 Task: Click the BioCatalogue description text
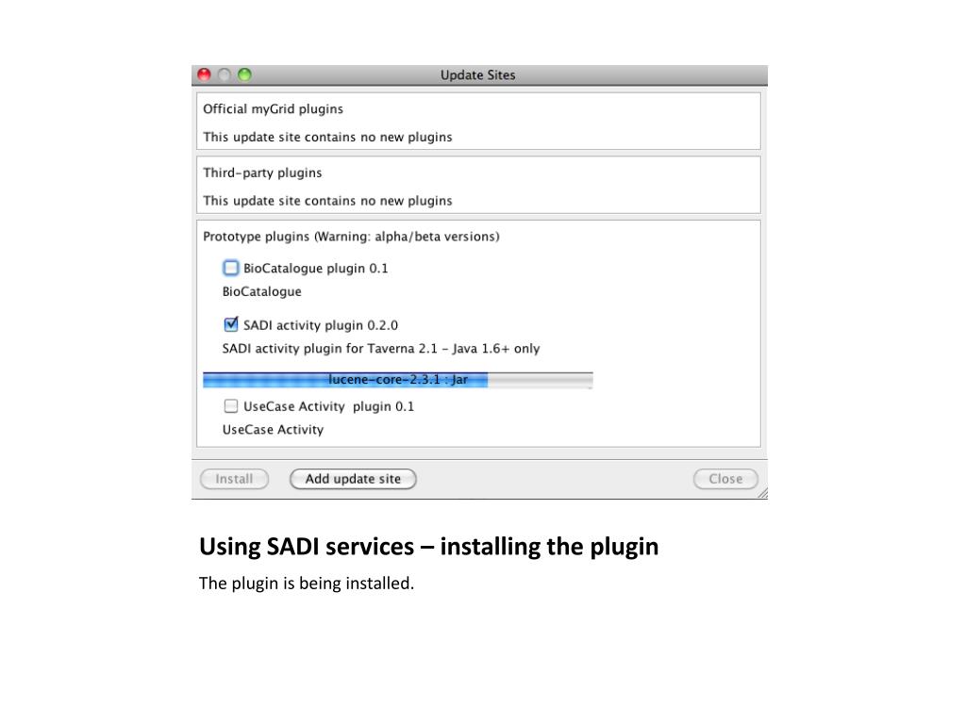point(262,291)
